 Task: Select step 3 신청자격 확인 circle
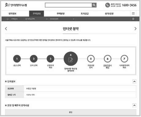click(51, 59)
